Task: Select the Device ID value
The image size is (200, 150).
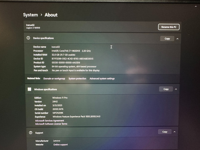Action: (72, 59)
